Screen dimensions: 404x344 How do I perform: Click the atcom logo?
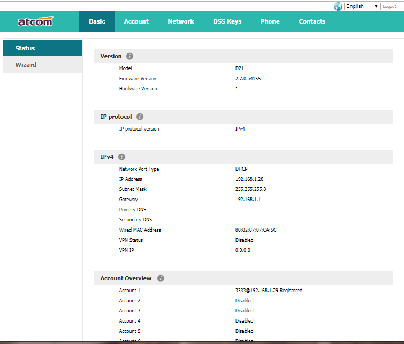[35, 21]
